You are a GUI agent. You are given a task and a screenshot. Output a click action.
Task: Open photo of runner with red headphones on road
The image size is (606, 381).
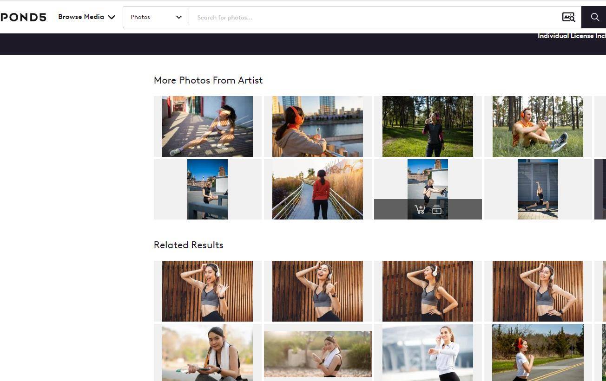(x=538, y=353)
